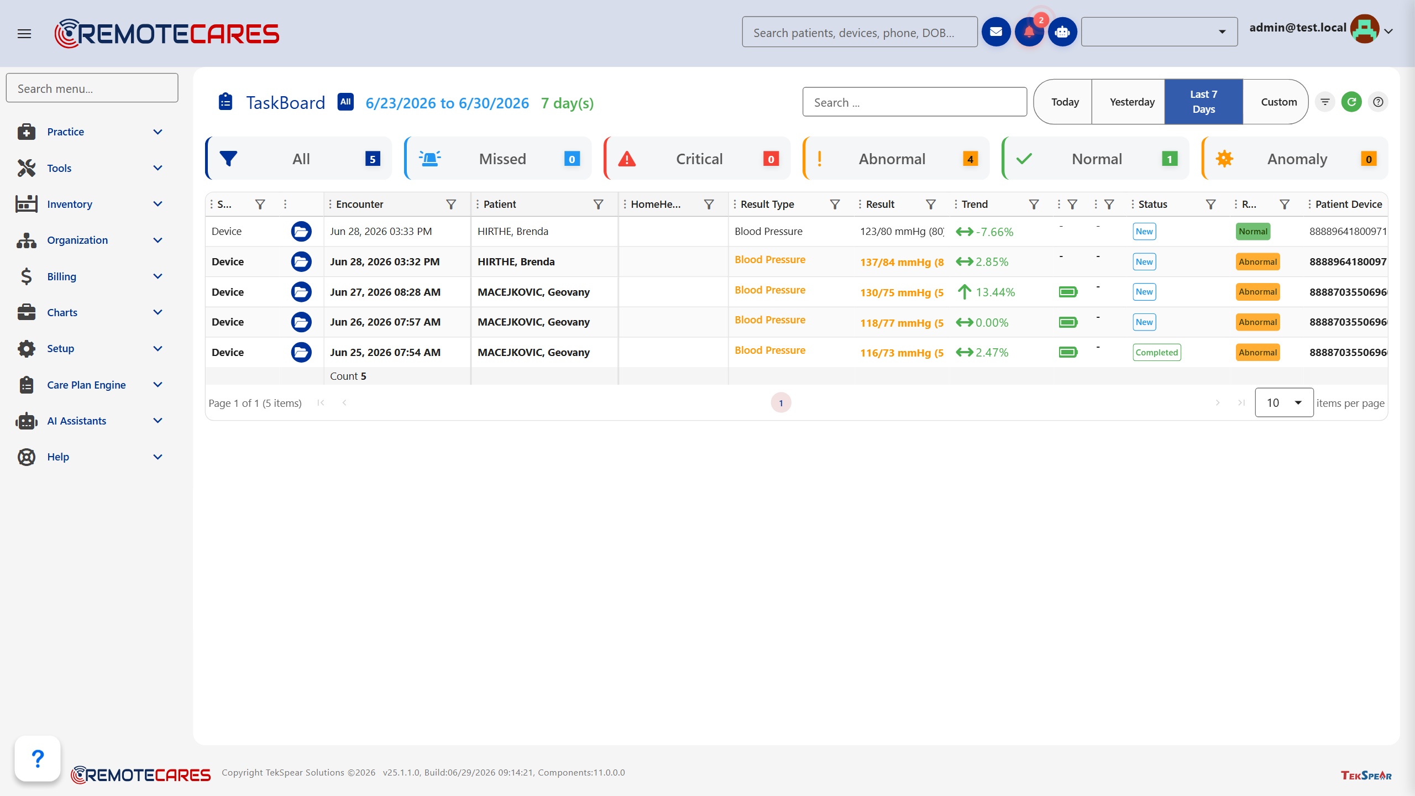The image size is (1415, 796).
Task: Click the RemoteCares header logo
Action: point(167,34)
